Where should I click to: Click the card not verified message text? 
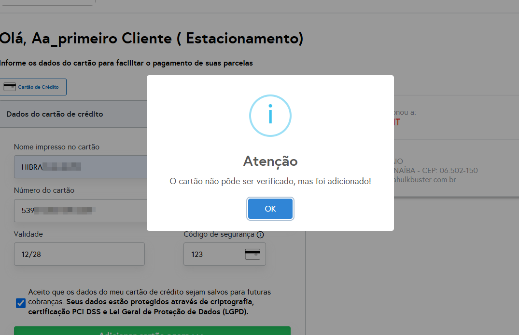270,181
